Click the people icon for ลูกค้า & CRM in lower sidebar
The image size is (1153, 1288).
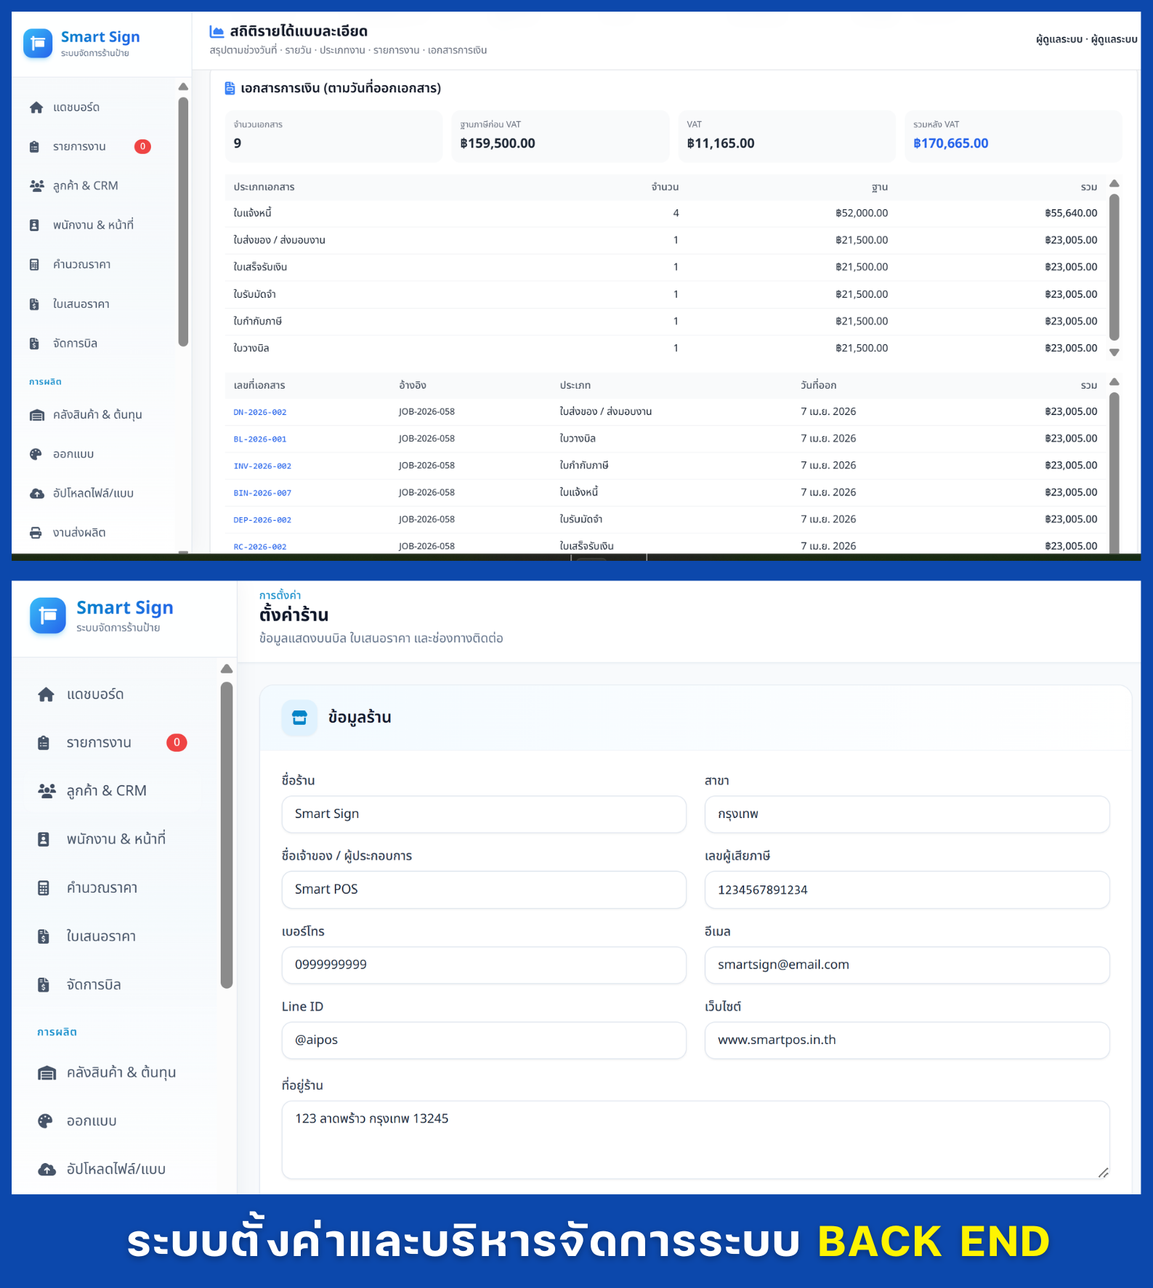point(46,791)
